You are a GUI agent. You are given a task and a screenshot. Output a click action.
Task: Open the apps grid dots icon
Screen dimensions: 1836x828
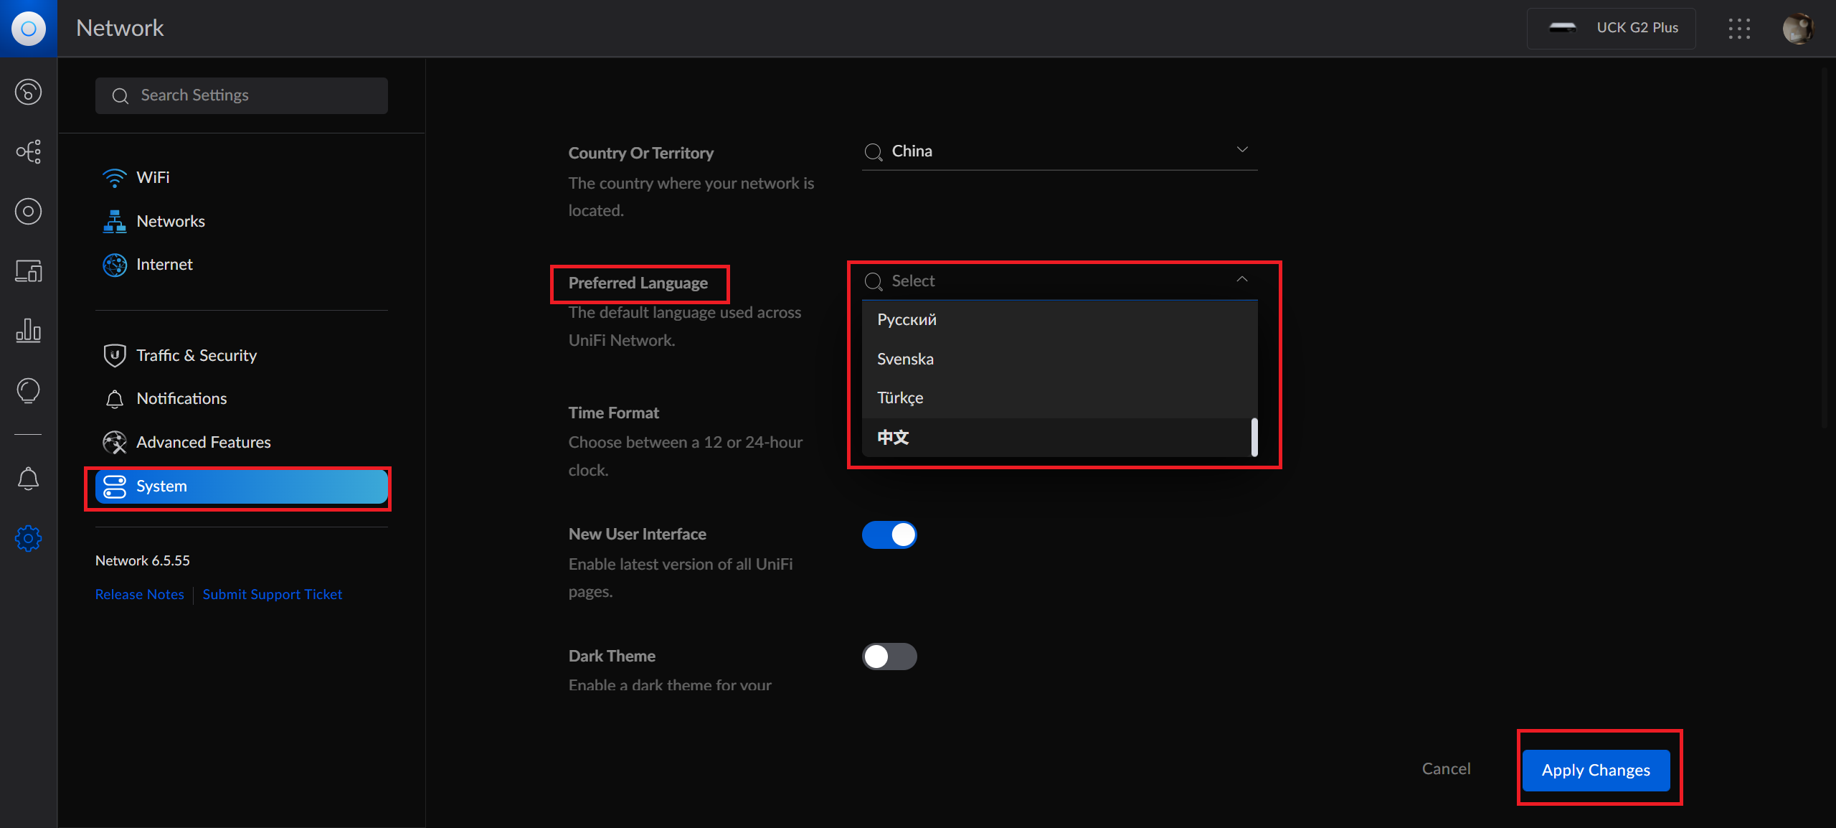tap(1739, 29)
